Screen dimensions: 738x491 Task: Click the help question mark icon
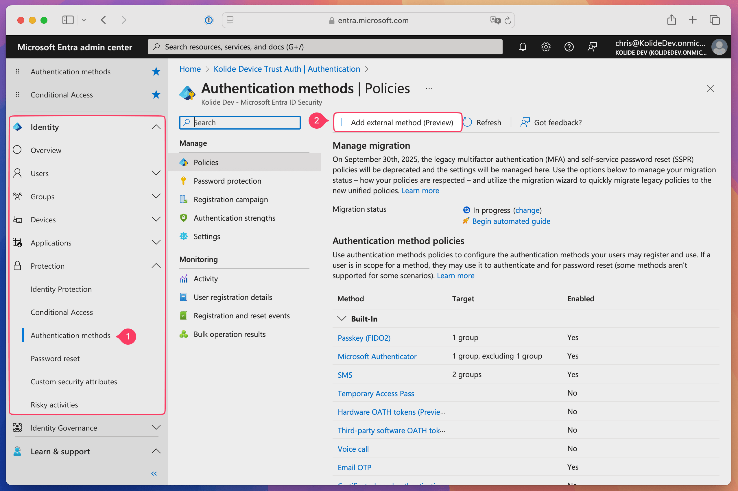tap(569, 47)
